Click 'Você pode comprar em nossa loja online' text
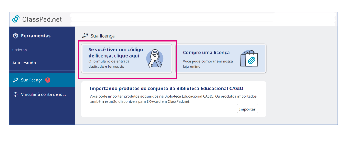This screenshot has width=348, height=147. (208, 64)
